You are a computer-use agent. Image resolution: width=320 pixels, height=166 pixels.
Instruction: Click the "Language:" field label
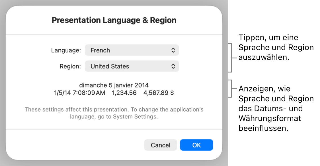(66, 50)
